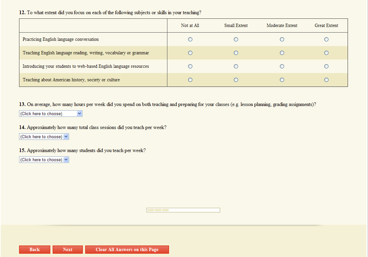This screenshot has height=257, width=368.
Task: Open the students taught per week dropdown
Action: pyautogui.click(x=44, y=160)
